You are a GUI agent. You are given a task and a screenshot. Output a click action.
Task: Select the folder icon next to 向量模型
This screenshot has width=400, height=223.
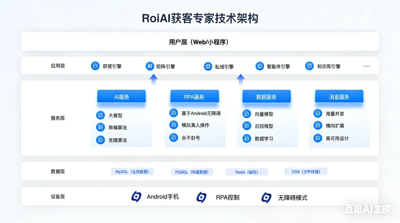point(247,114)
